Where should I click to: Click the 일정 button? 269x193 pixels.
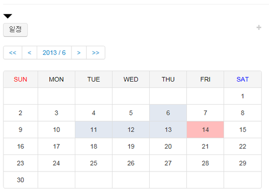coord(16,30)
